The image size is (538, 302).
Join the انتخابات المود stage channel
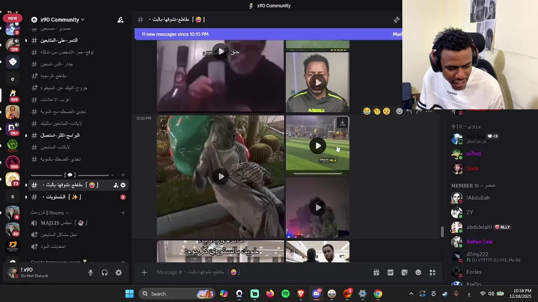point(78,247)
